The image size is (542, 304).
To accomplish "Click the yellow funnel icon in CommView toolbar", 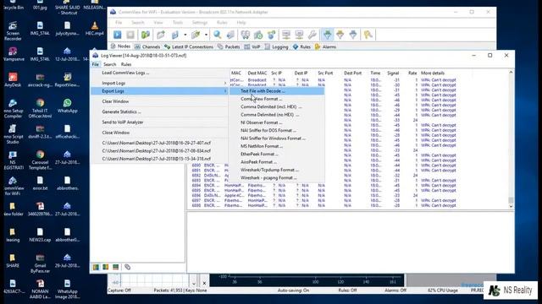I will click(340, 35).
